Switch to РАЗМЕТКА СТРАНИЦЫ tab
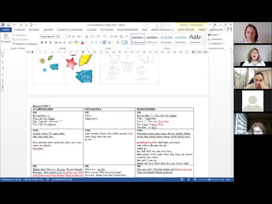272x204 pixels. click(70, 30)
